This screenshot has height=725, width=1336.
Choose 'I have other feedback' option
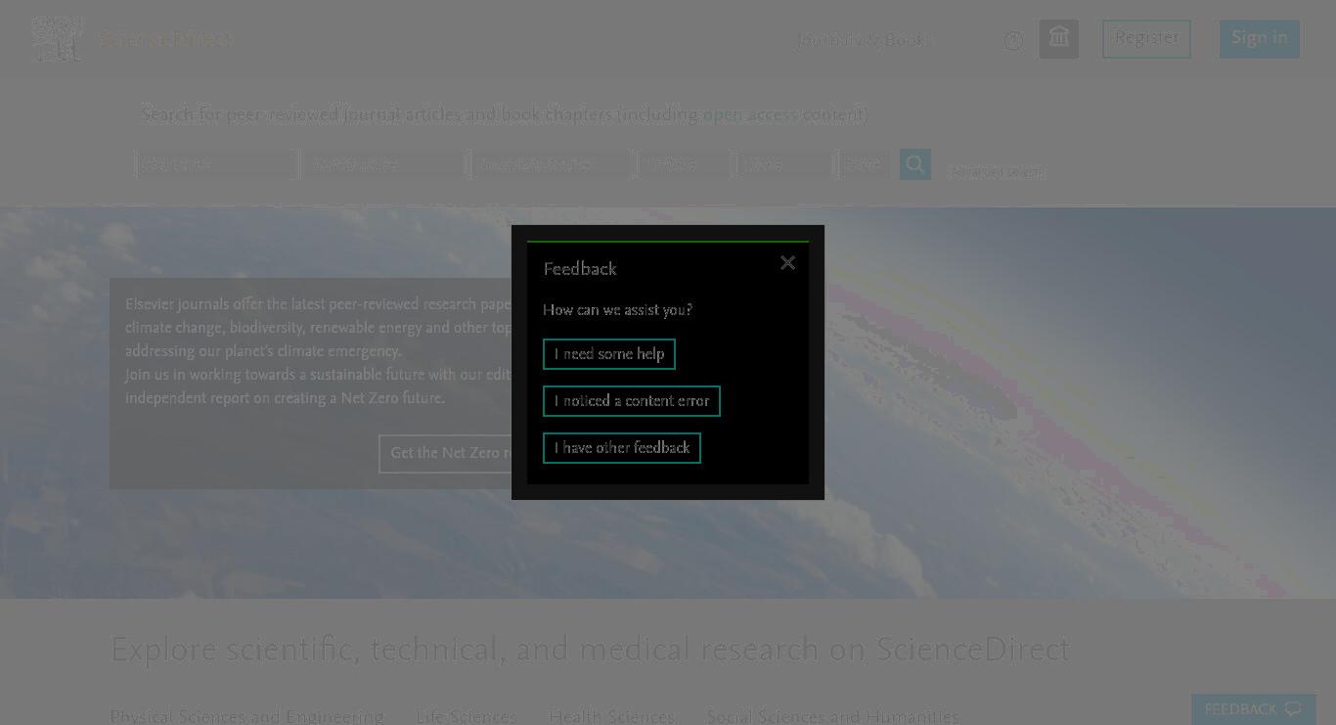point(622,448)
